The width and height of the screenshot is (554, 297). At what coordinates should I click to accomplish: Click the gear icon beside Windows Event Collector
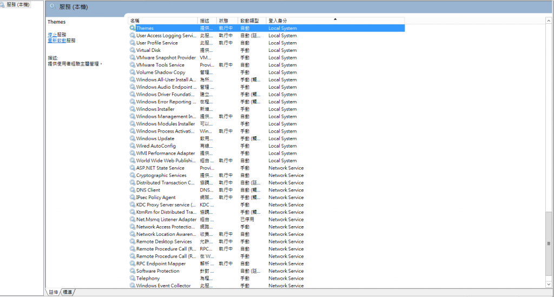pyautogui.click(x=133, y=285)
